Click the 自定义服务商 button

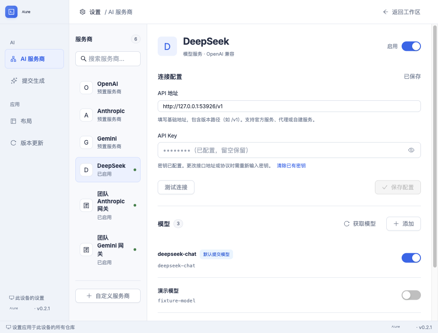(x=108, y=296)
